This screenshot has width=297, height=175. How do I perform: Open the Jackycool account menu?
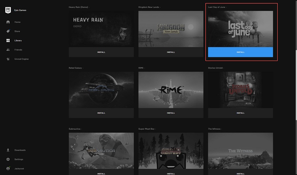(19, 168)
